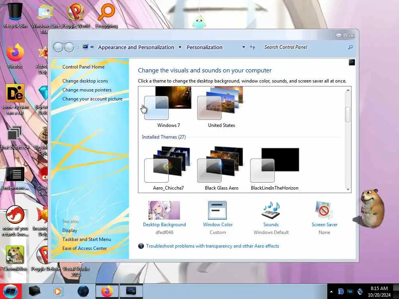Click the network tray icon
Image resolution: width=399 pixels, height=299 pixels.
pos(350,292)
